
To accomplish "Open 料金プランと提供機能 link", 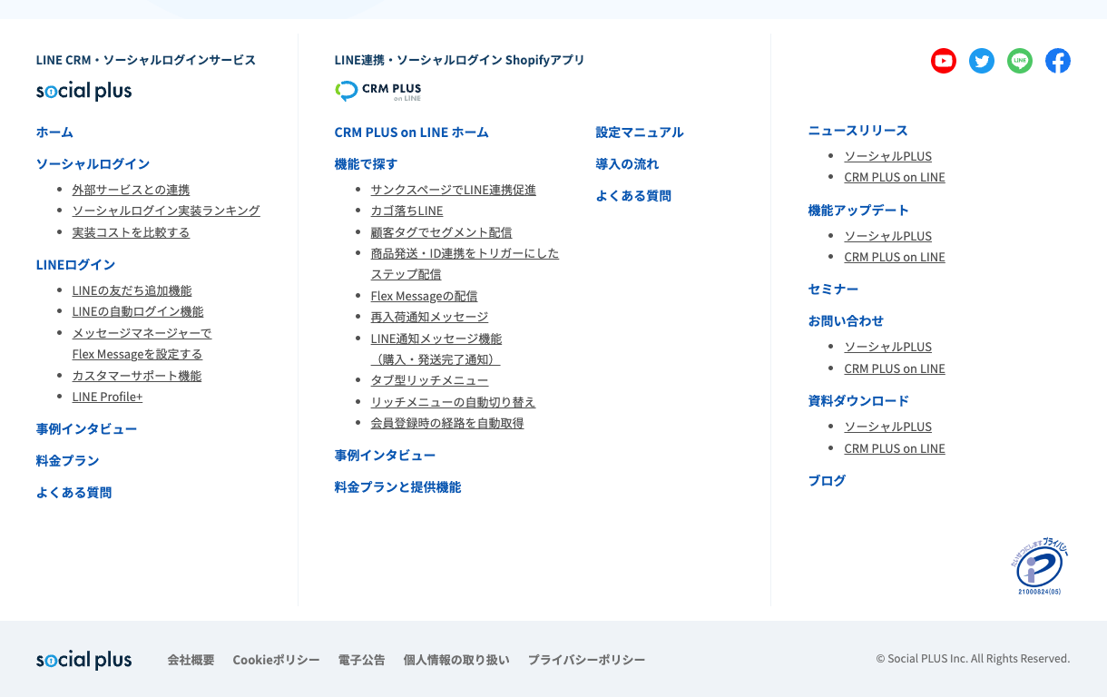I will [x=397, y=487].
